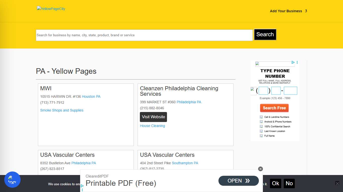This screenshot has height=192, width=343.
Task: Open the blue chat bubble icon
Action: (x=12, y=179)
